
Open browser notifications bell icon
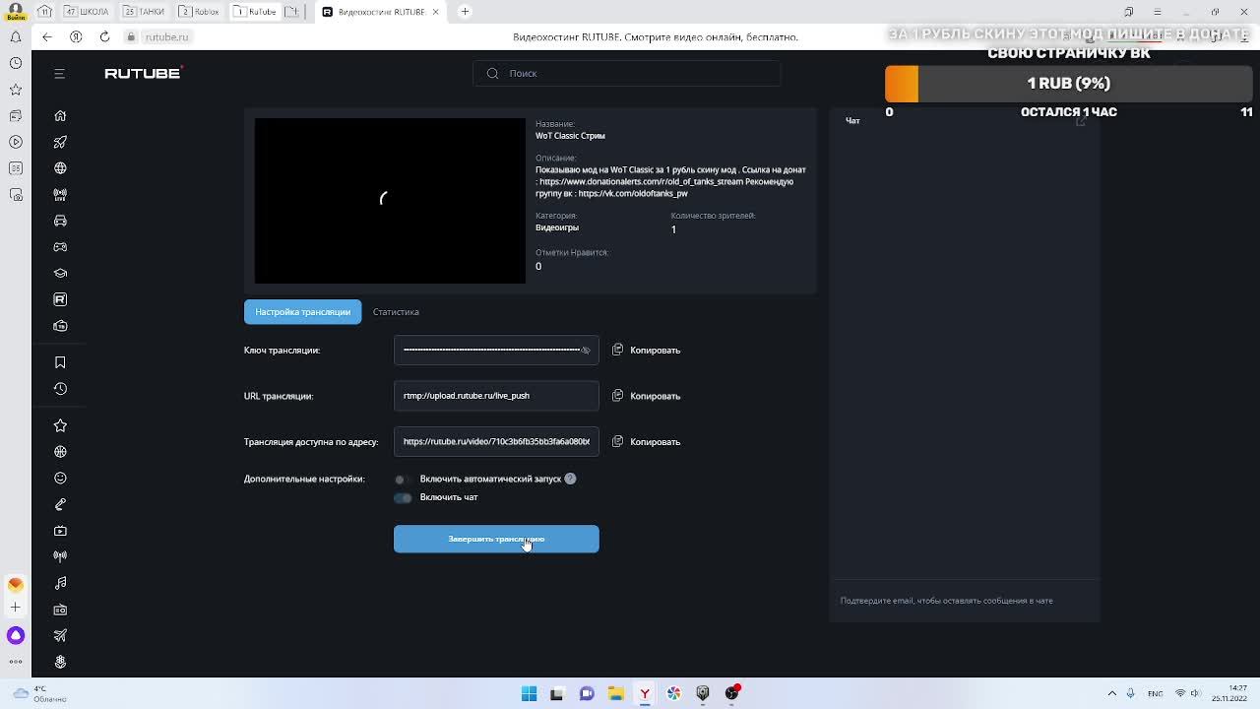pos(16,36)
